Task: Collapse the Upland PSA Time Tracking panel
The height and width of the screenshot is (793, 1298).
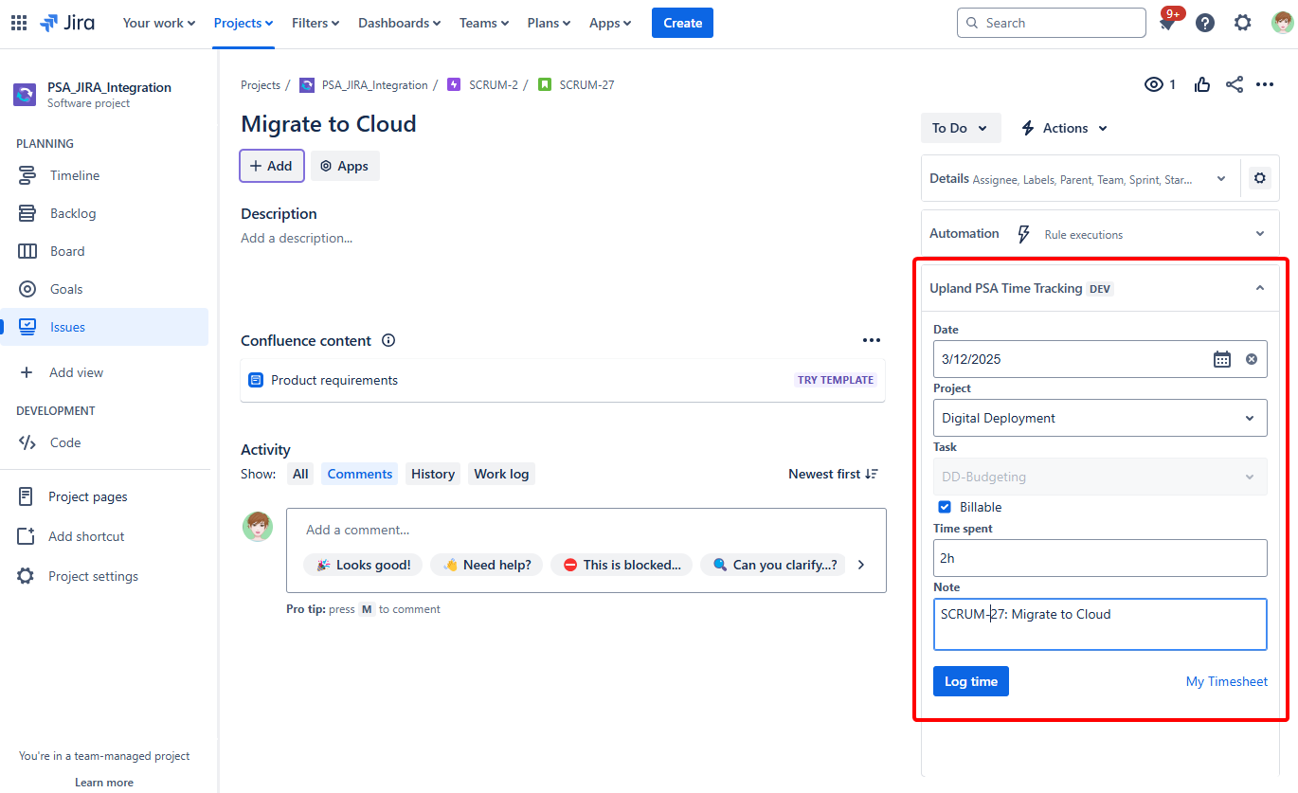Action: [1260, 288]
